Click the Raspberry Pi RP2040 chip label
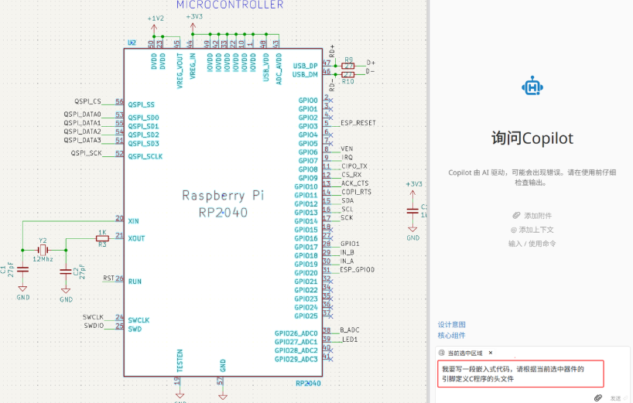The image size is (633, 403). [223, 203]
